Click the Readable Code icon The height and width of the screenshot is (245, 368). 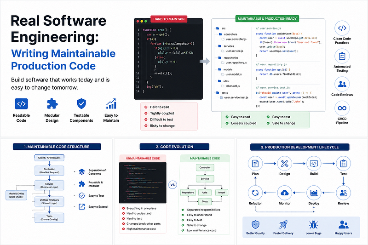tap(21, 103)
